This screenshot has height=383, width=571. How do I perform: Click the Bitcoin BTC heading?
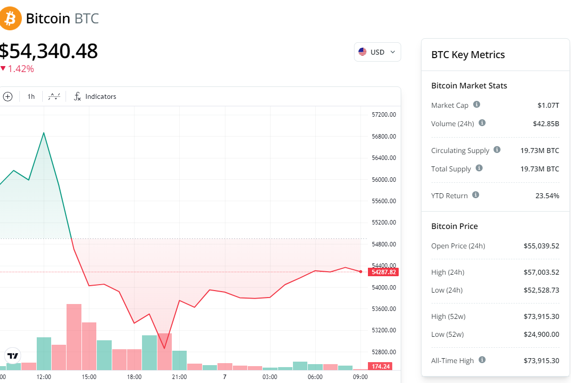click(62, 18)
